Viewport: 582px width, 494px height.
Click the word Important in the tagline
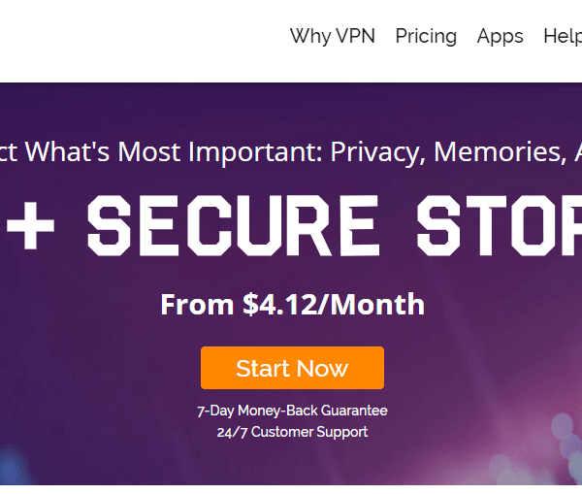tap(256, 152)
